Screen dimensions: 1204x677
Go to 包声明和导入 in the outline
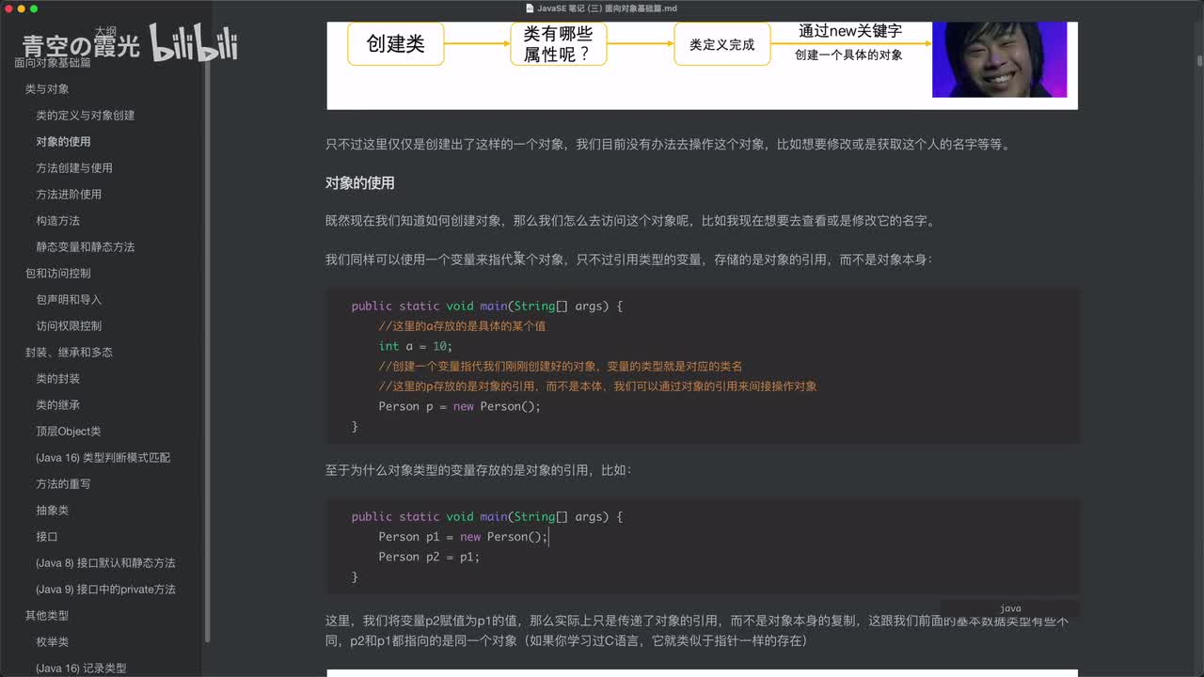(x=69, y=300)
